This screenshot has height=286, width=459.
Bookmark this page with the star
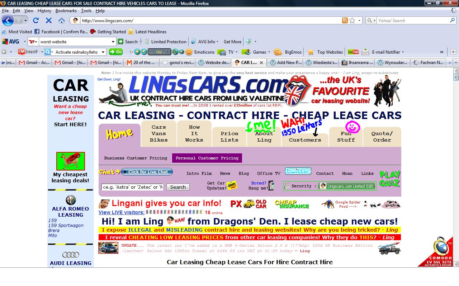352,20
